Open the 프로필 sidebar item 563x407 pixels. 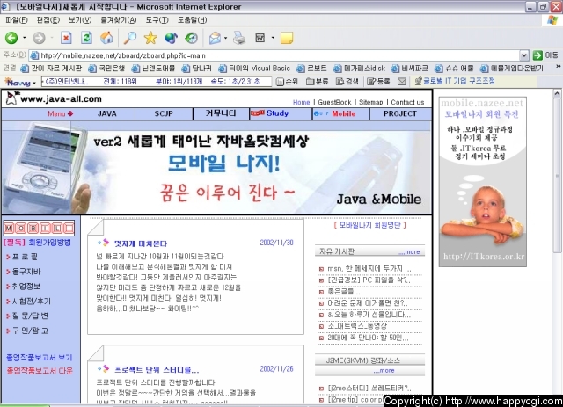coord(25,257)
